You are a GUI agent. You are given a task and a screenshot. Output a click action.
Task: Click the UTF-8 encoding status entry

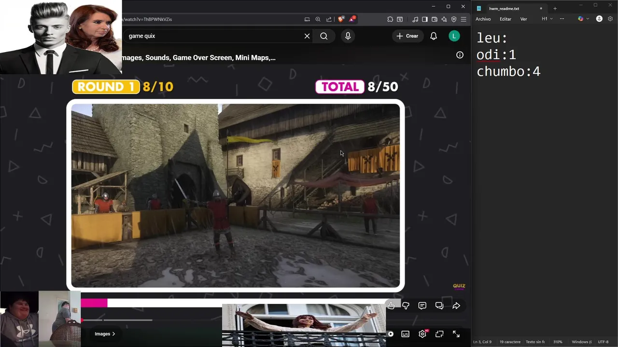point(603,342)
